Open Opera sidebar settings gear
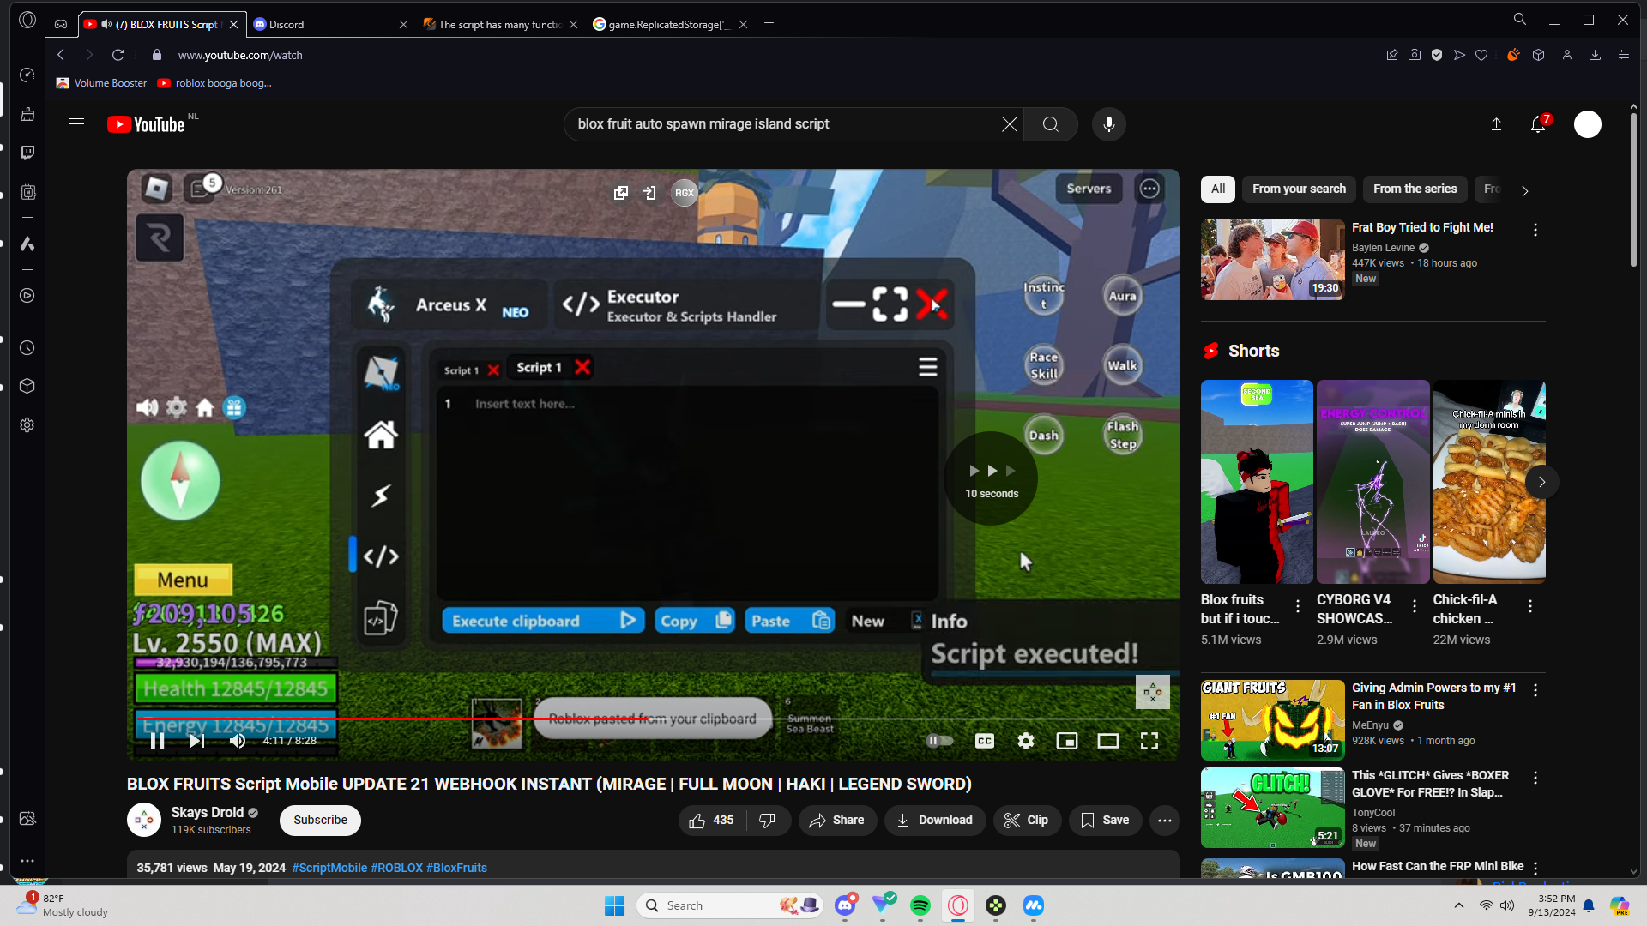The width and height of the screenshot is (1647, 926). pyautogui.click(x=27, y=425)
